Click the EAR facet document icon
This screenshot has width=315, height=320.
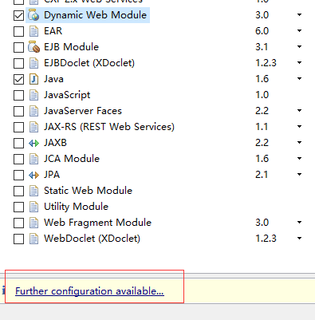click(33, 31)
